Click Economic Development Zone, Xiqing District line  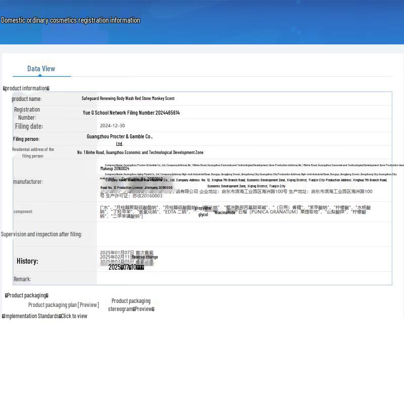(246, 186)
